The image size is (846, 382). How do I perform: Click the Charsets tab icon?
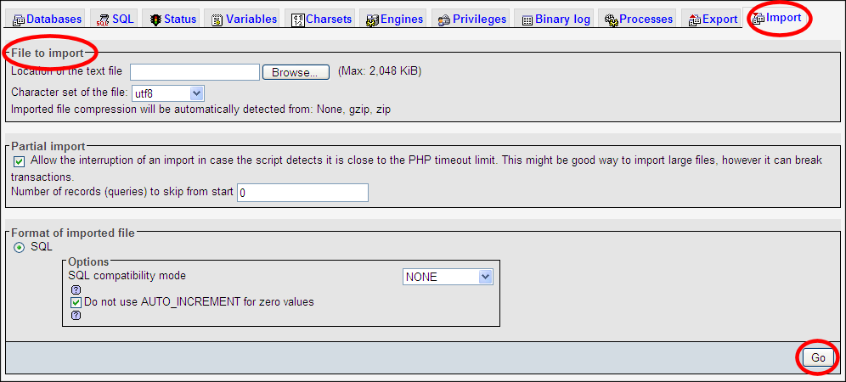pyautogui.click(x=298, y=20)
